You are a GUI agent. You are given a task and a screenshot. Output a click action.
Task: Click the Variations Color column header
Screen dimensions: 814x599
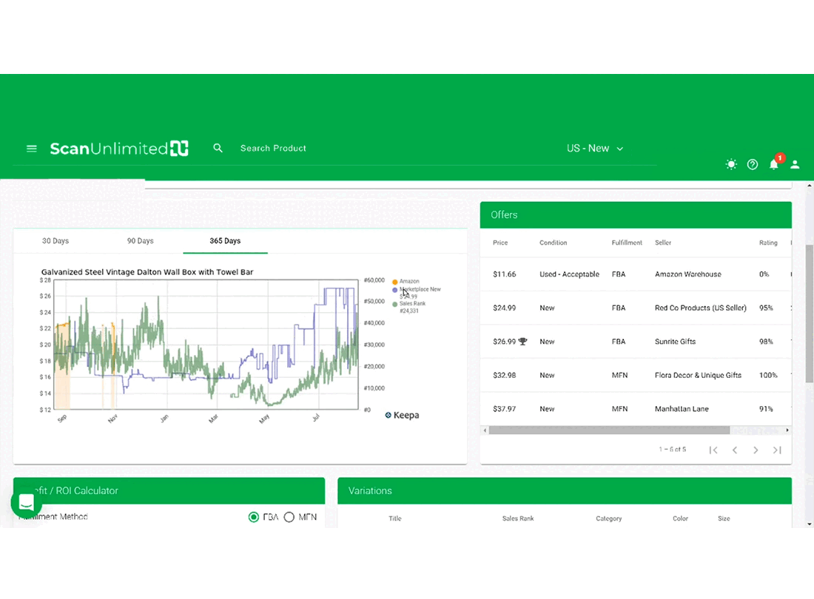(681, 518)
